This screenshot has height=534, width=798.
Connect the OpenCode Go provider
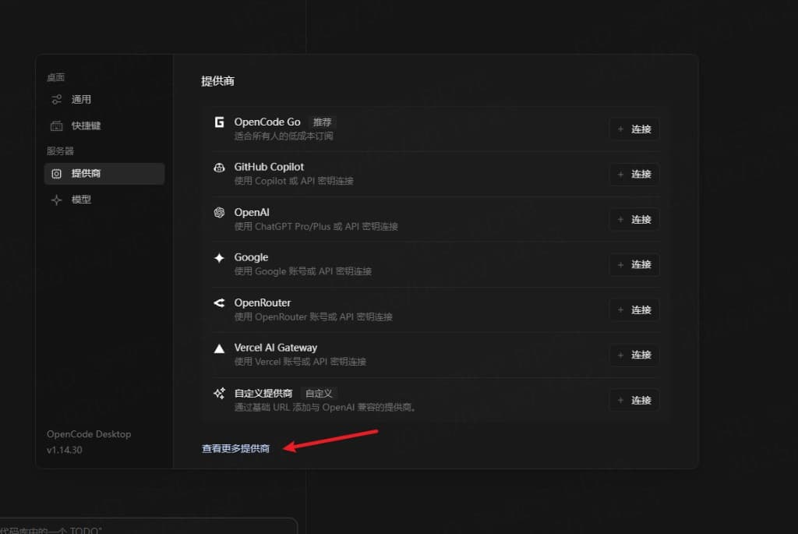point(634,129)
